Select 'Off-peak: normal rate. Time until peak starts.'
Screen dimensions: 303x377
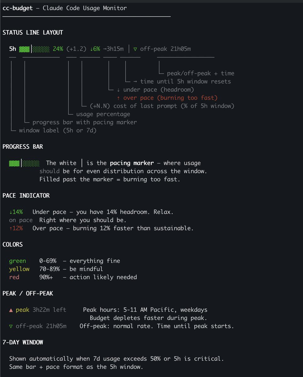tap(157, 326)
